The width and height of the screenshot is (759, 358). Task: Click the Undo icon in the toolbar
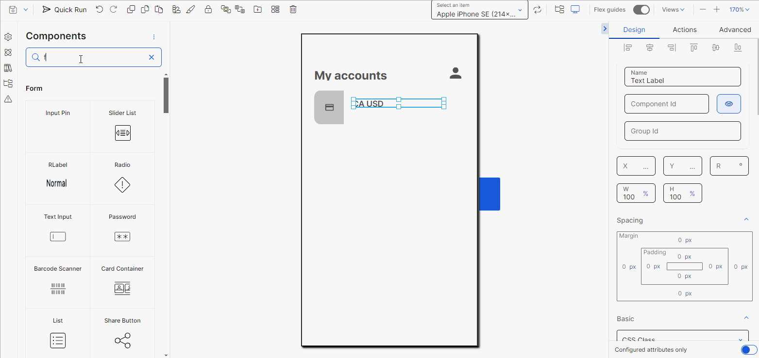[x=100, y=9]
